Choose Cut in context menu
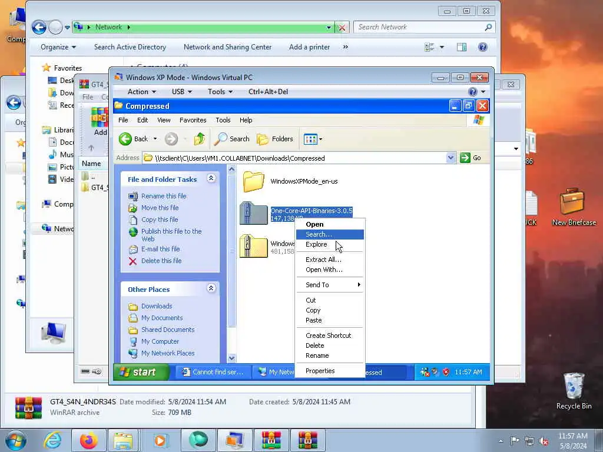 330,300
